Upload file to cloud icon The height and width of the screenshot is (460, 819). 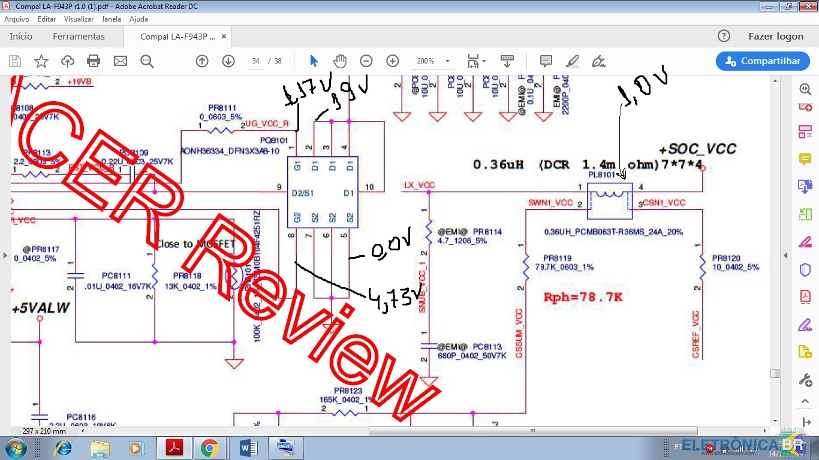tap(68, 61)
